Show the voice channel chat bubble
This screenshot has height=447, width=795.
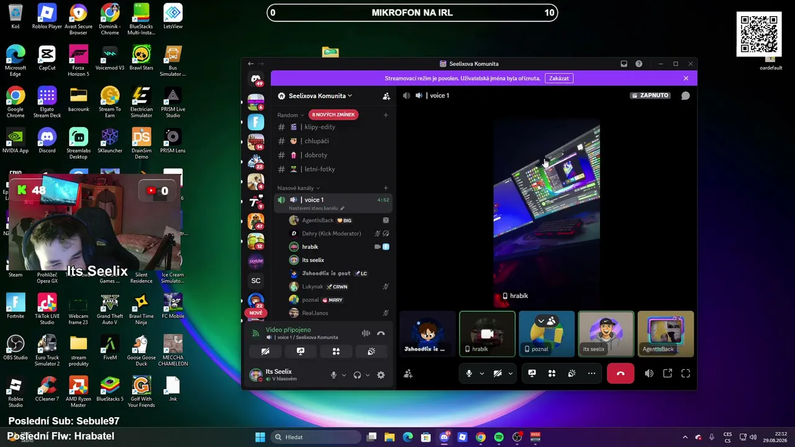(x=686, y=96)
